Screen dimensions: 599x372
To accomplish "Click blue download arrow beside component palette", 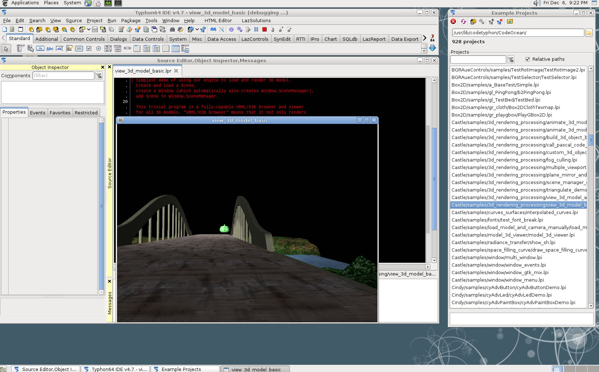I will click(x=433, y=48).
